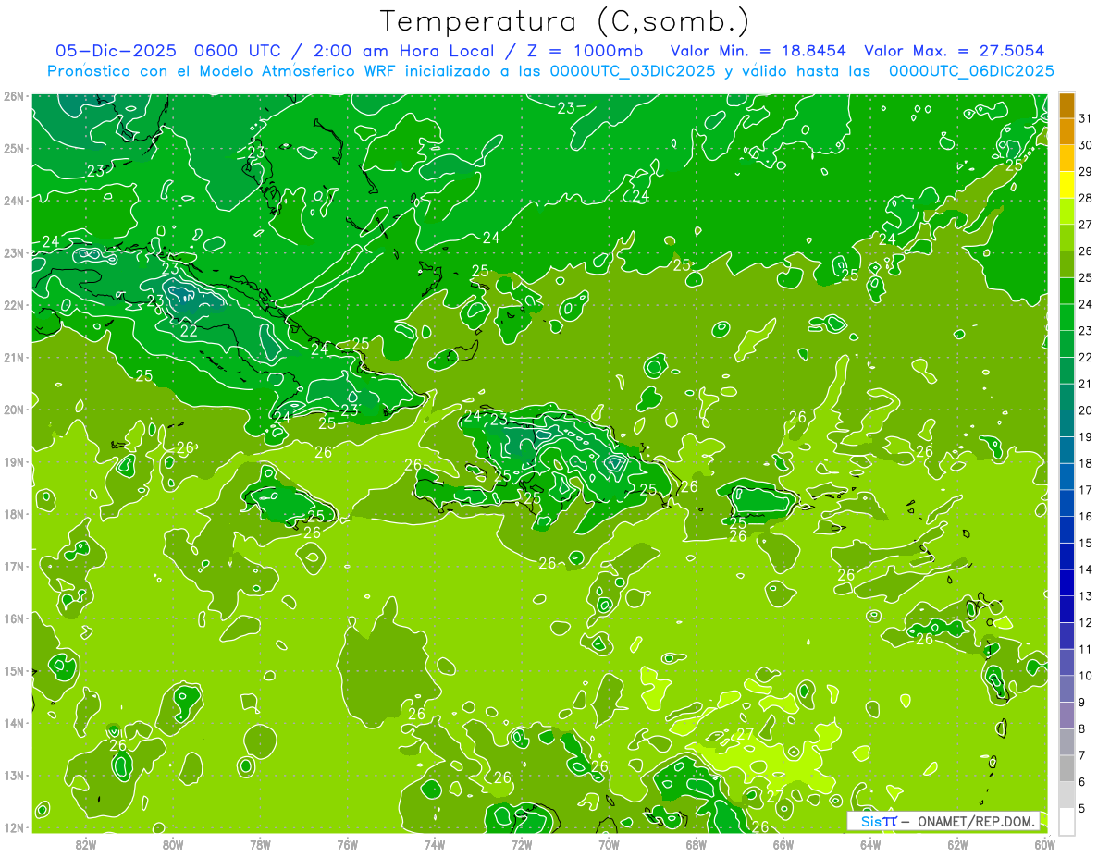The height and width of the screenshot is (857, 1110).
Task: Click the title "Temperatura (C,somb.)"
Action: coord(564,21)
